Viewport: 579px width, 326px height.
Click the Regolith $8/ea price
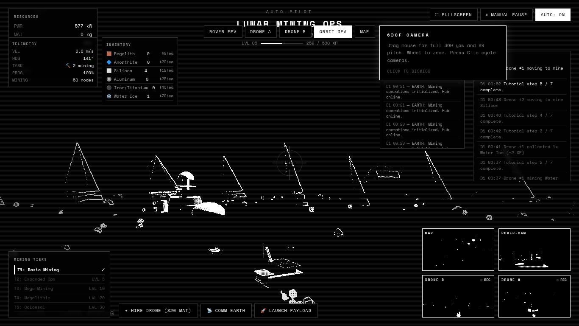pyautogui.click(x=167, y=54)
